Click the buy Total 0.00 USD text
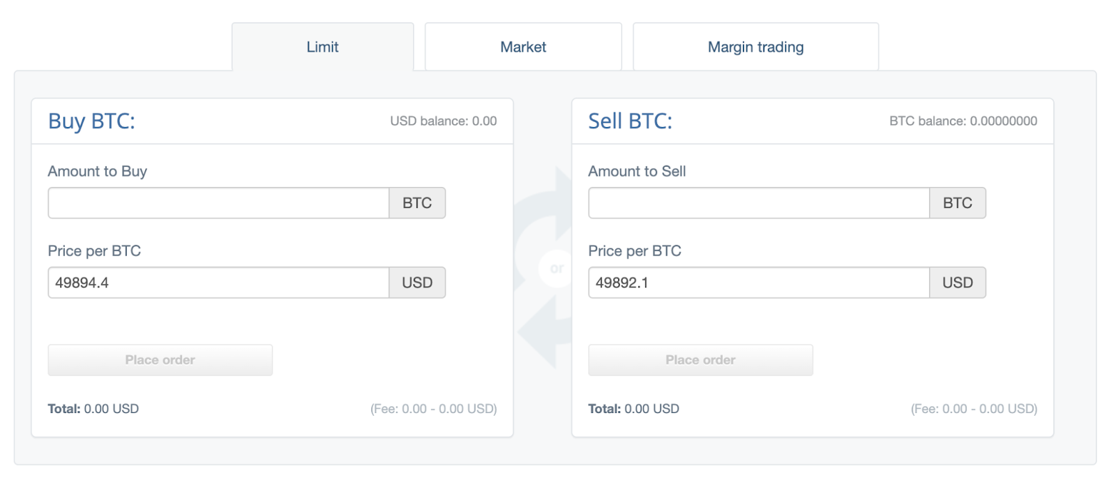Screen dimensions: 1116x478 (93, 409)
